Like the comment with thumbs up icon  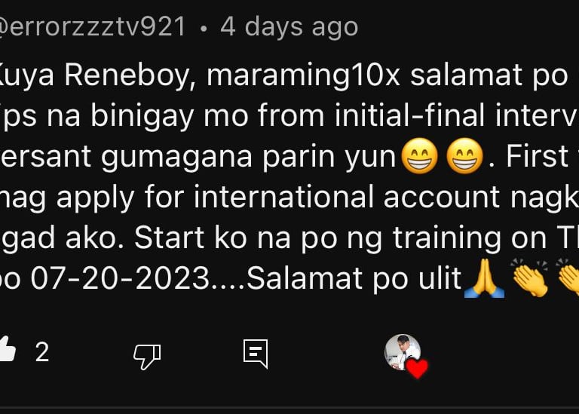[x=8, y=349]
